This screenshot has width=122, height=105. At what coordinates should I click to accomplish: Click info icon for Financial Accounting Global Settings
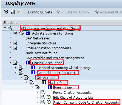[33, 67]
